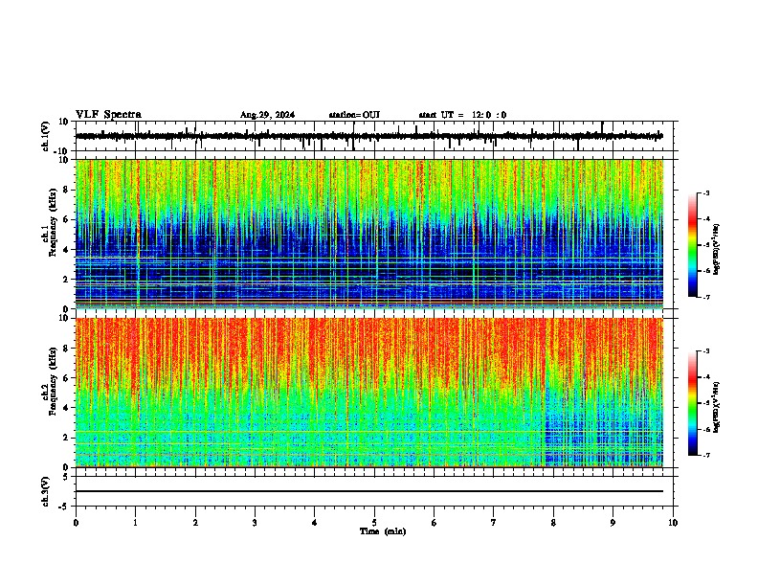Click the "2" tick on the time axis
The width and height of the screenshot is (758, 586).
point(195,523)
